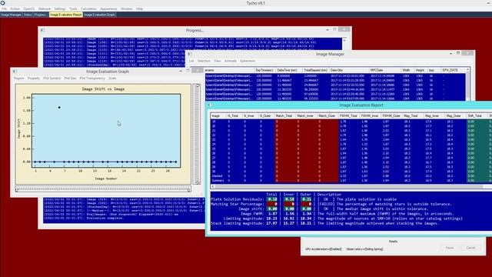This screenshot has height=277, width=492.
Task: Open Plot Transparency menu in Evaluation Graph
Action: 92,78
